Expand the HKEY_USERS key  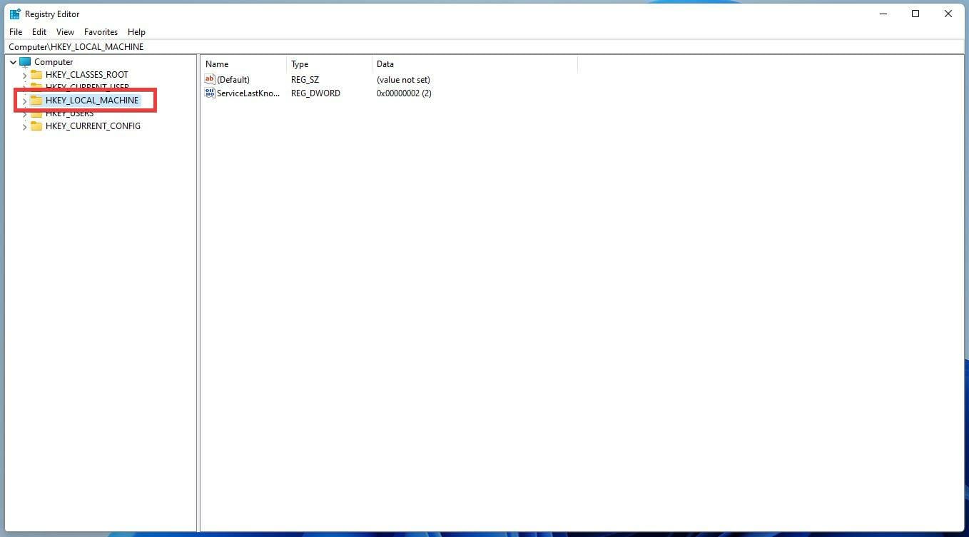coord(24,113)
